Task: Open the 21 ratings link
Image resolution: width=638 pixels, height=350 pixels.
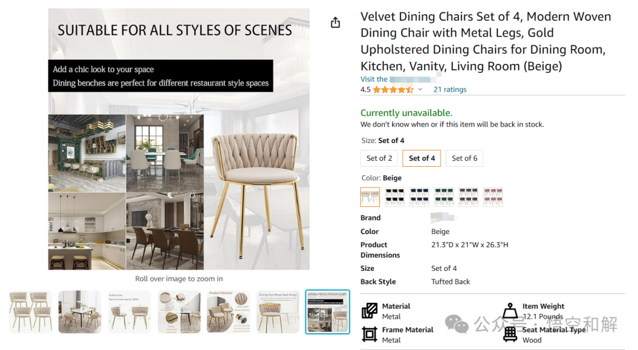Action: coord(450,90)
